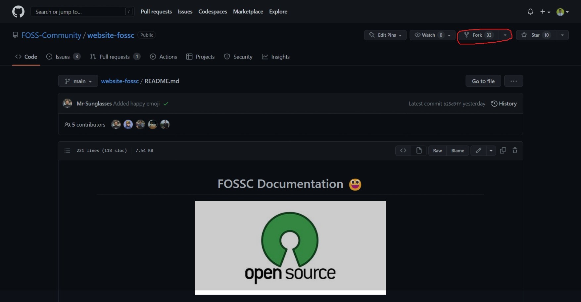Expand the Fork options caret

point(505,35)
